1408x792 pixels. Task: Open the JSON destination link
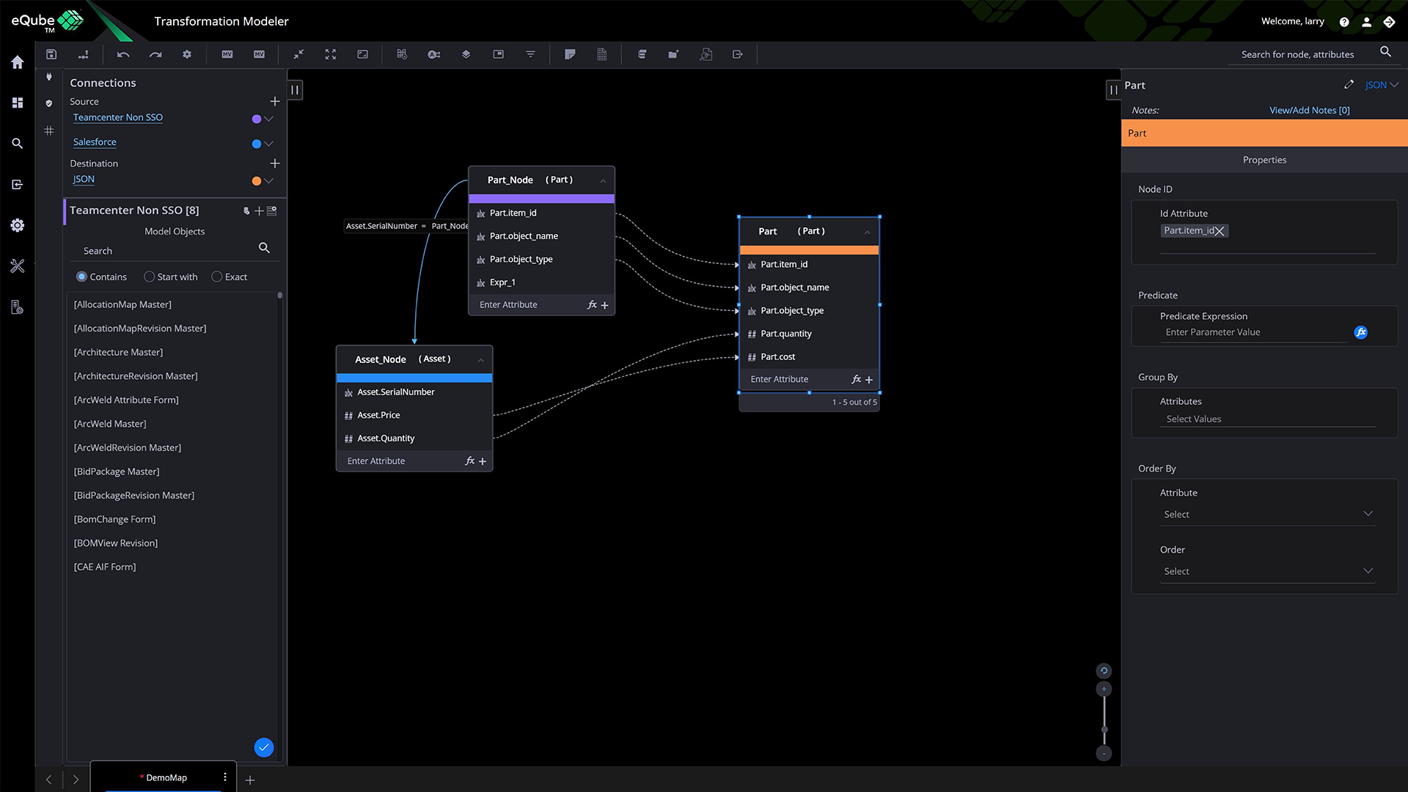click(84, 179)
